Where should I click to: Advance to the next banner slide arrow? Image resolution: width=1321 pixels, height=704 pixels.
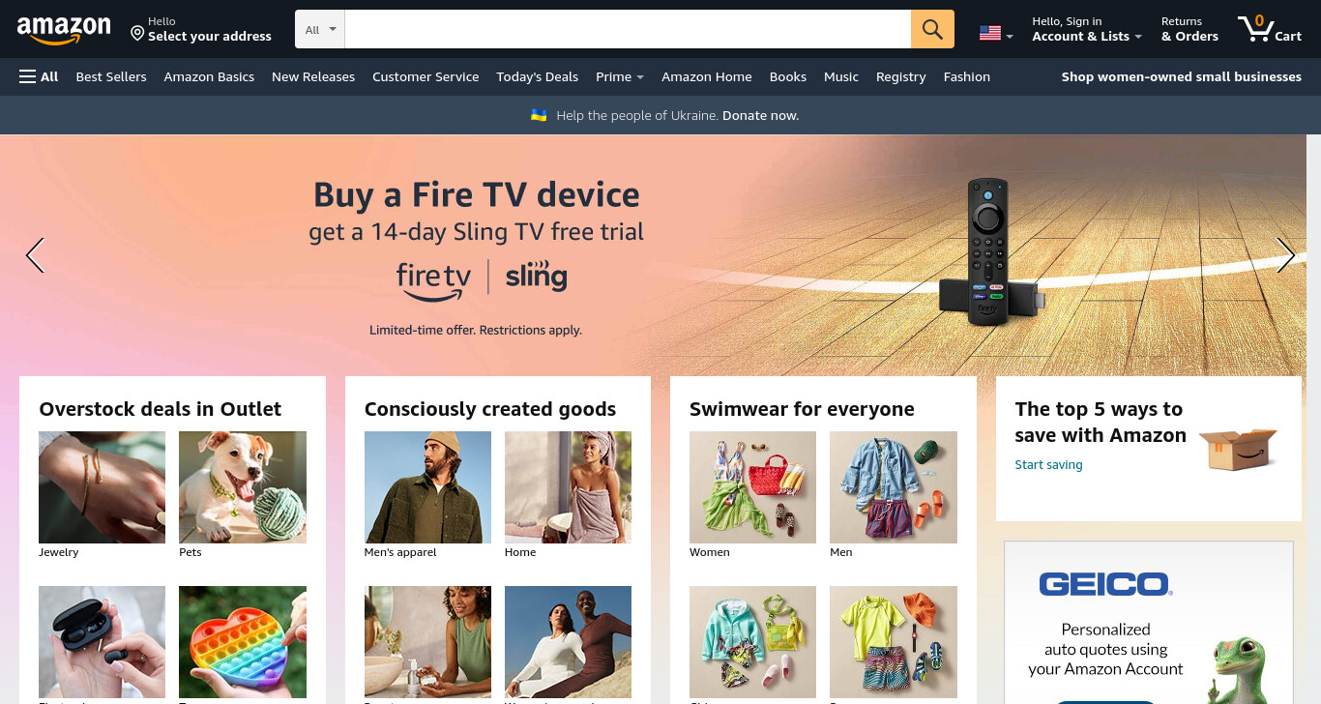[x=1285, y=255]
